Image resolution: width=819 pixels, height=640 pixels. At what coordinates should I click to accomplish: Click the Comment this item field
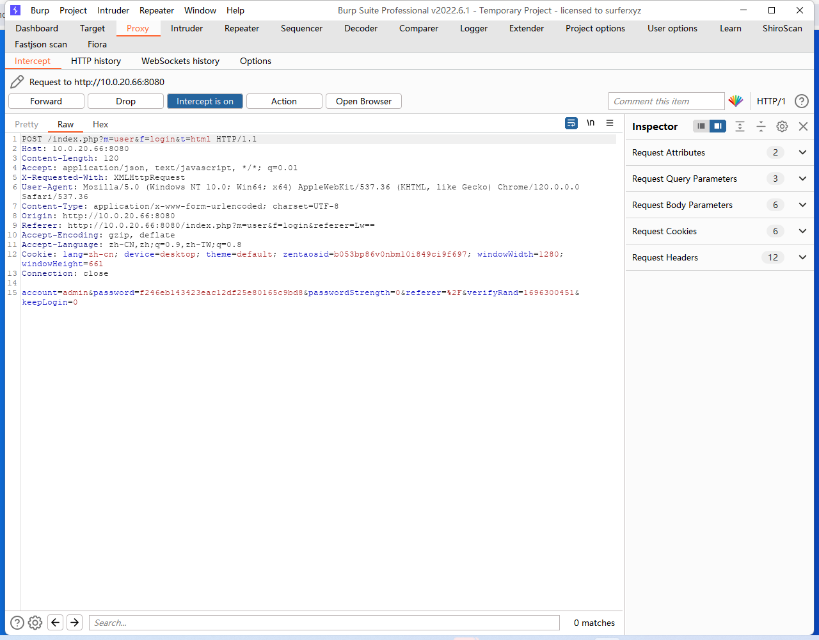tap(666, 101)
